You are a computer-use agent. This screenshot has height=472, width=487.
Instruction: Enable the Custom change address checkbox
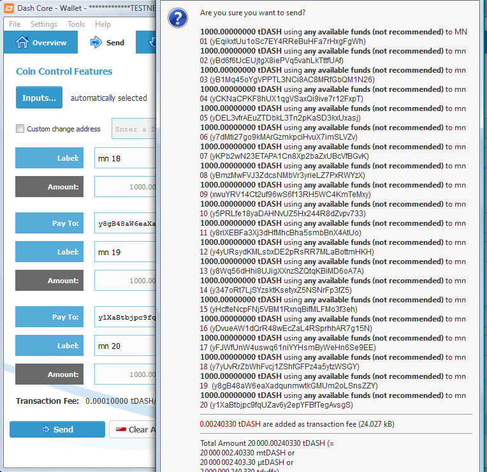tap(20, 128)
